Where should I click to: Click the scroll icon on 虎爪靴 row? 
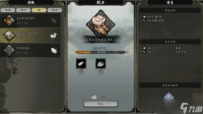pyautogui.click(x=54, y=21)
